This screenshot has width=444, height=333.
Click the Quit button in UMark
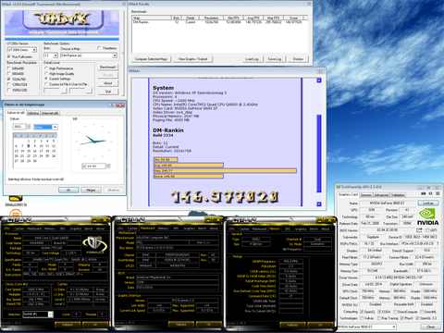107,92
